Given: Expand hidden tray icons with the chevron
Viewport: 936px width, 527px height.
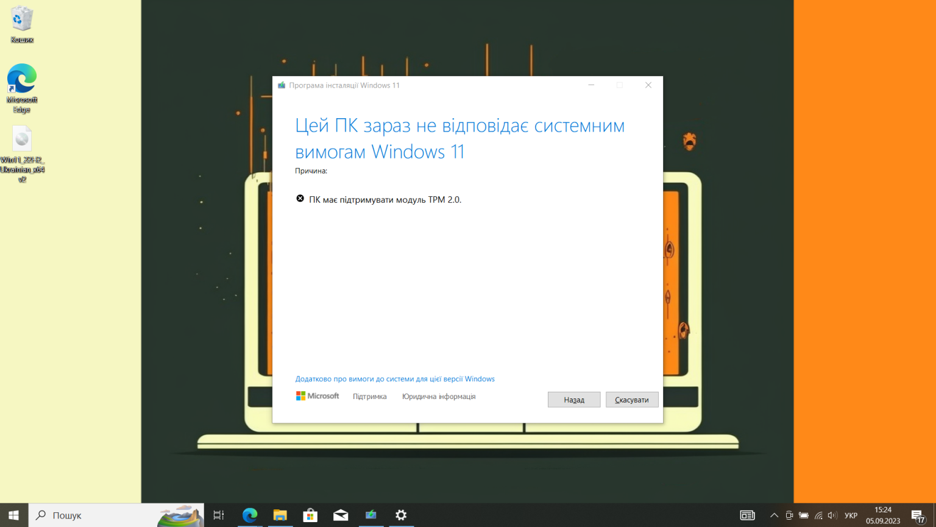Looking at the screenshot, I should click(773, 515).
